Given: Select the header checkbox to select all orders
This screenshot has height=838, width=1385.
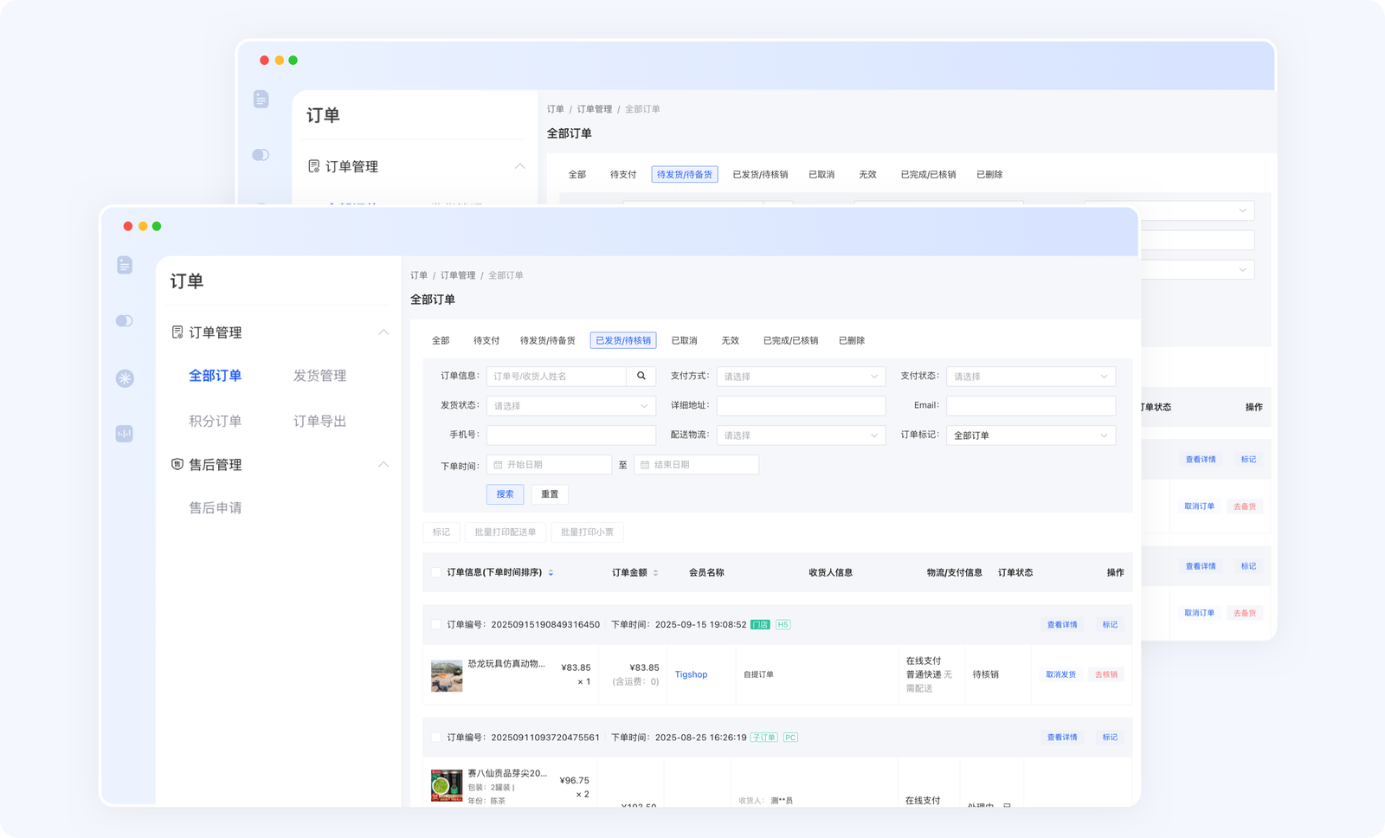Looking at the screenshot, I should (x=436, y=572).
